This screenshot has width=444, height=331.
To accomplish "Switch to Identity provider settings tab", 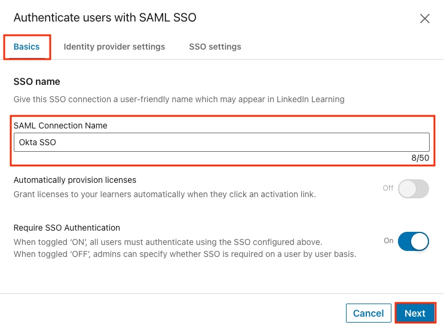I will point(114,47).
